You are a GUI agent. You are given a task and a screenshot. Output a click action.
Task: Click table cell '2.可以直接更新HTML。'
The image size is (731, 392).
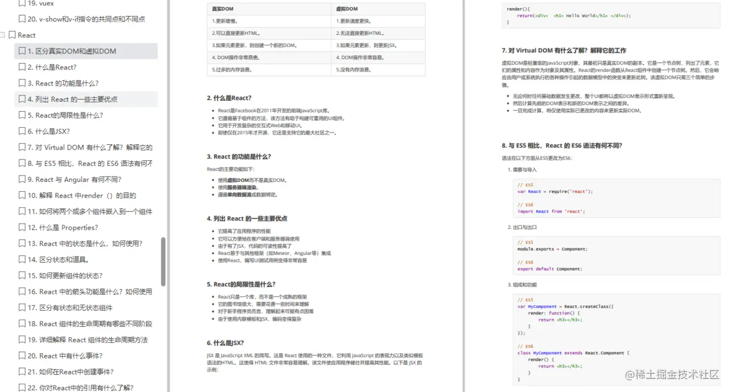point(269,33)
